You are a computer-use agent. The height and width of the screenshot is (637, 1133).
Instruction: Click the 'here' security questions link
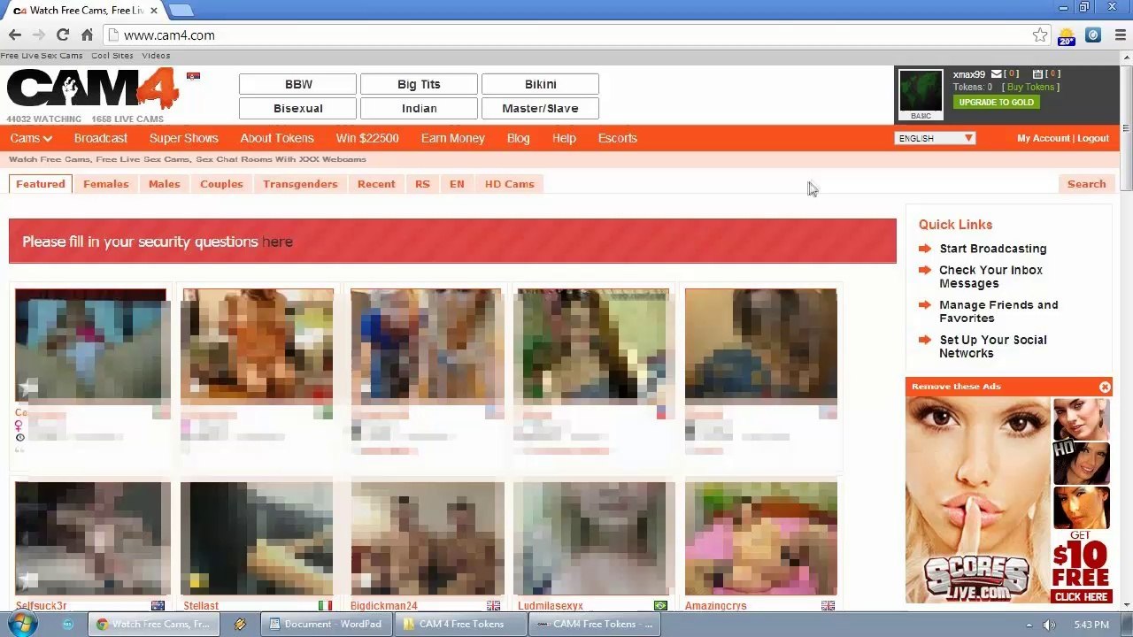pyautogui.click(x=277, y=242)
